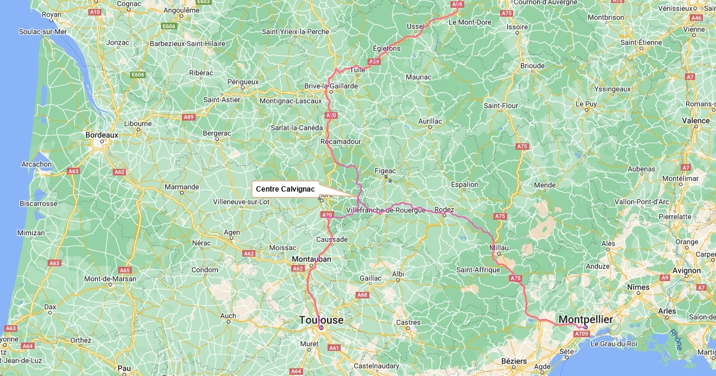Click the Villefranche-de-Rouergue label

tap(385, 210)
